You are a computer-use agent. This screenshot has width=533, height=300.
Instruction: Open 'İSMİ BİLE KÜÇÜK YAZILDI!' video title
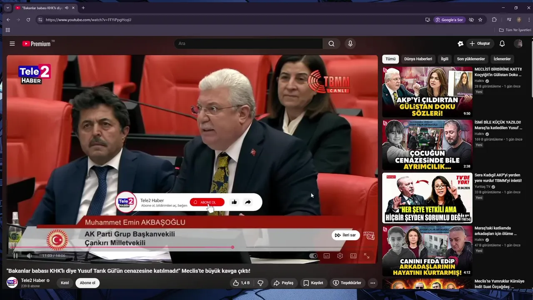[498, 125]
